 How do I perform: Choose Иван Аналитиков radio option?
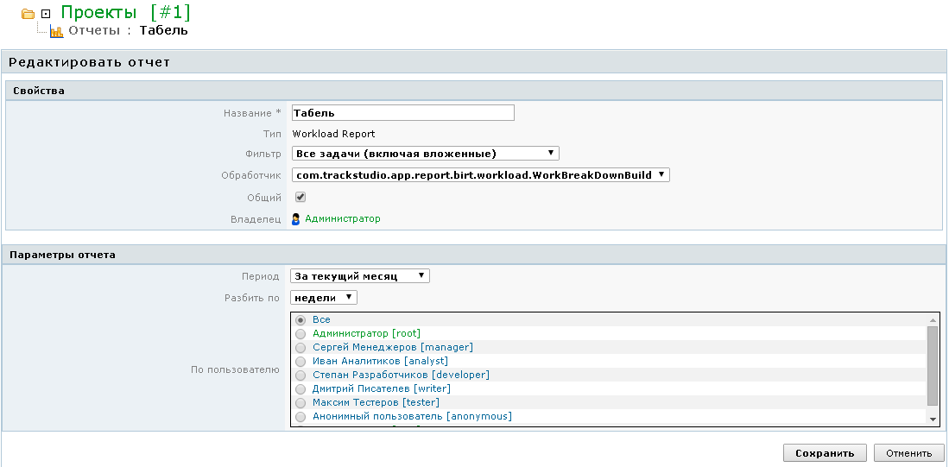[301, 361]
